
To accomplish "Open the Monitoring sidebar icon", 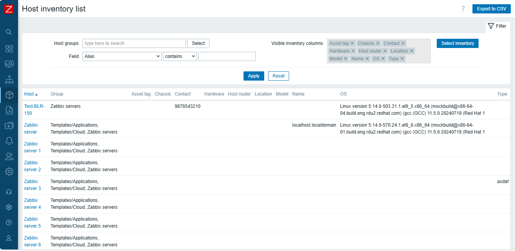I will tap(9, 64).
